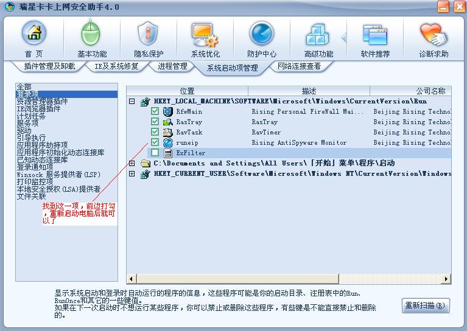Select the ExFilter row name
This screenshot has width=467, height=331.
coord(191,153)
